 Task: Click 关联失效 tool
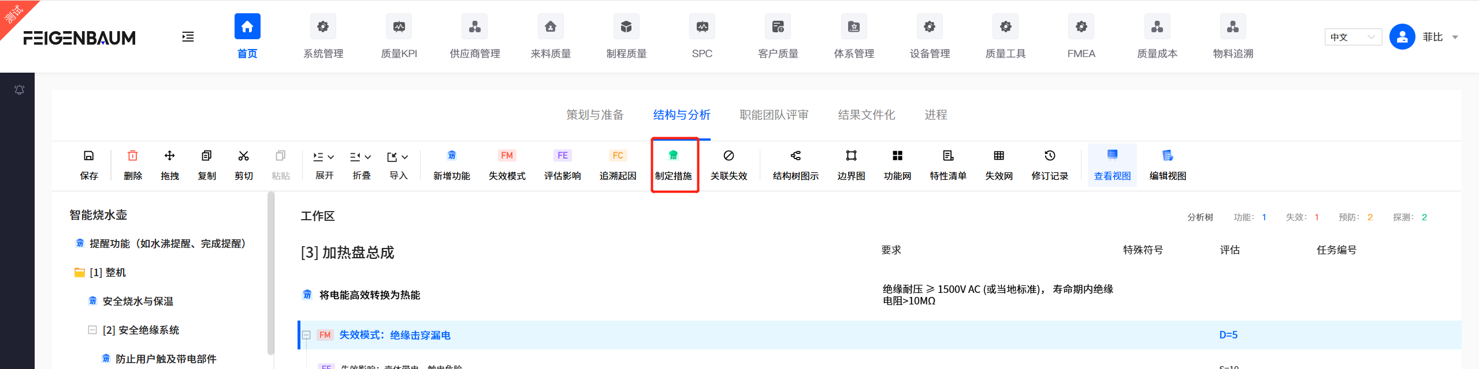coord(729,165)
